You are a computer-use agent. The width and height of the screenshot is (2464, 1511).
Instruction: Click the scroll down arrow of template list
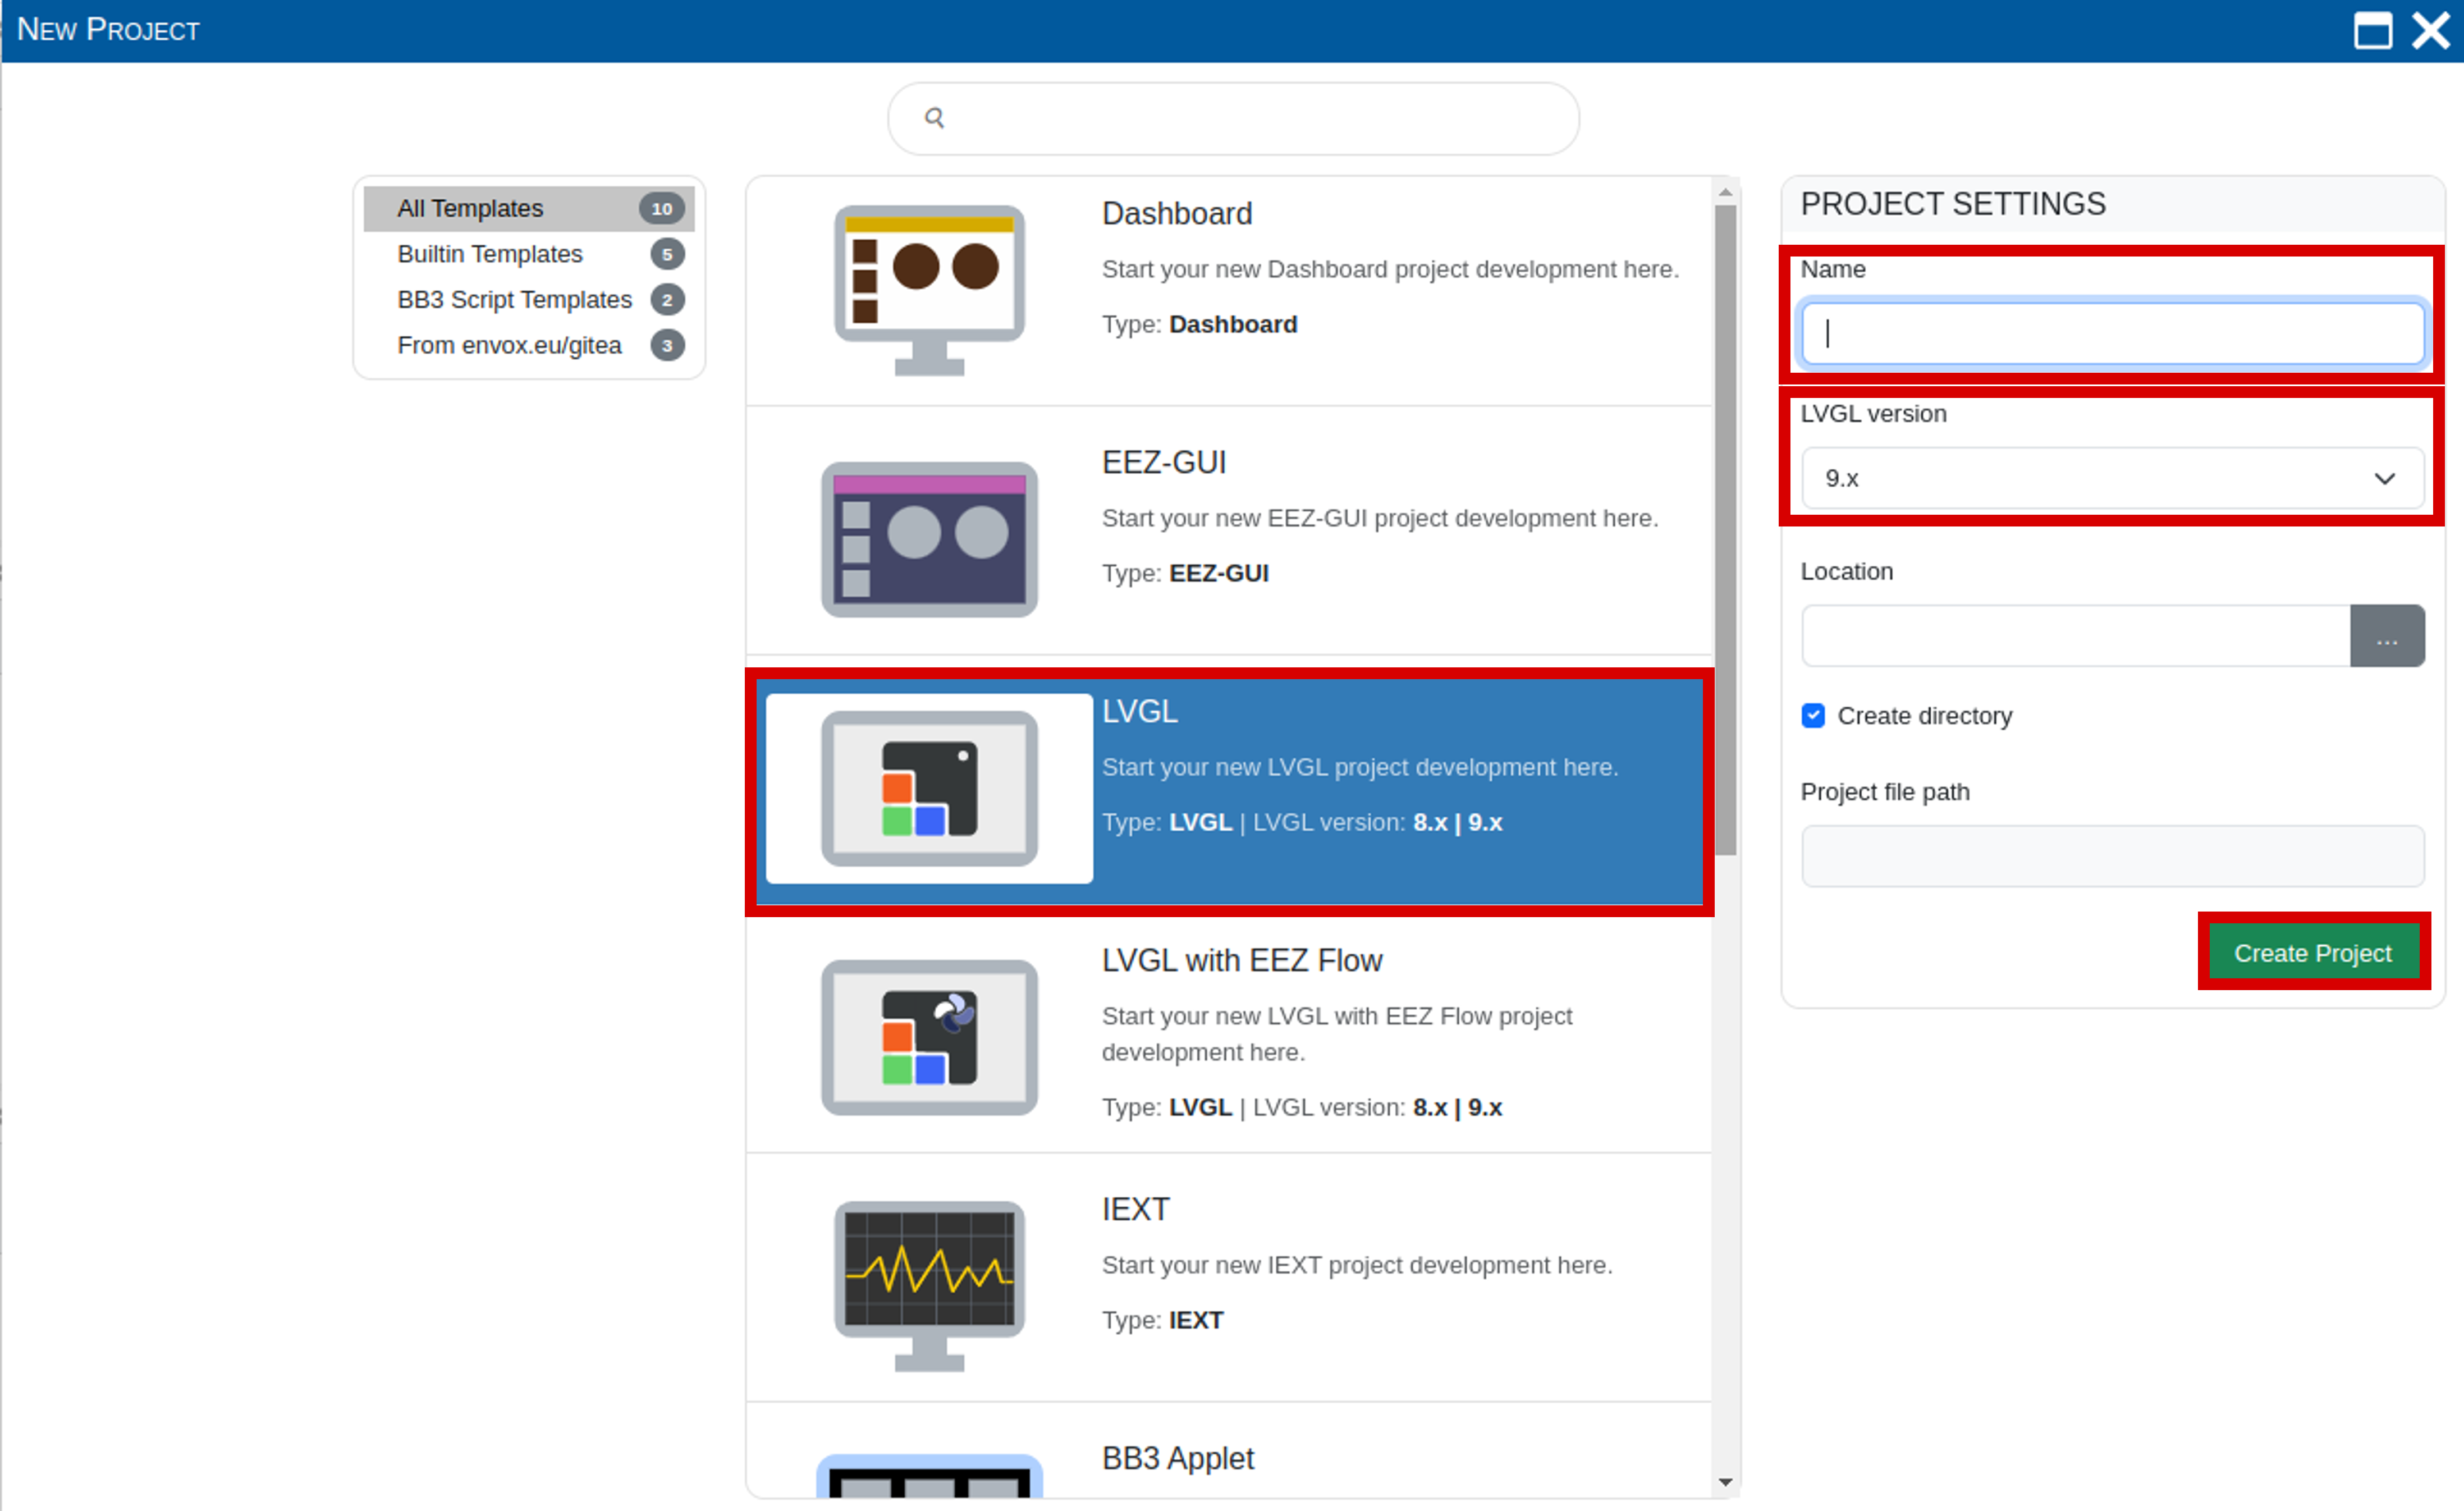[1725, 1482]
